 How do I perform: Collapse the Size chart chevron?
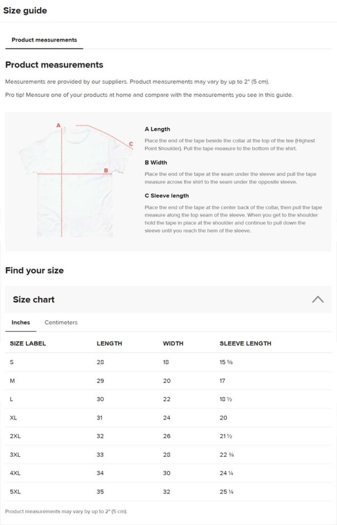coord(318,299)
